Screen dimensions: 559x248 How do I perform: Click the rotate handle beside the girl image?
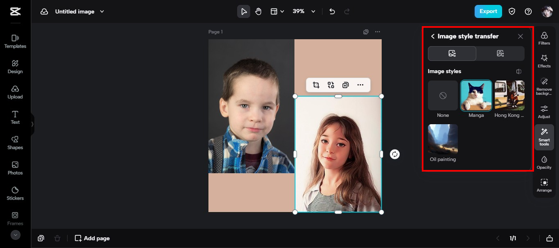point(395,154)
